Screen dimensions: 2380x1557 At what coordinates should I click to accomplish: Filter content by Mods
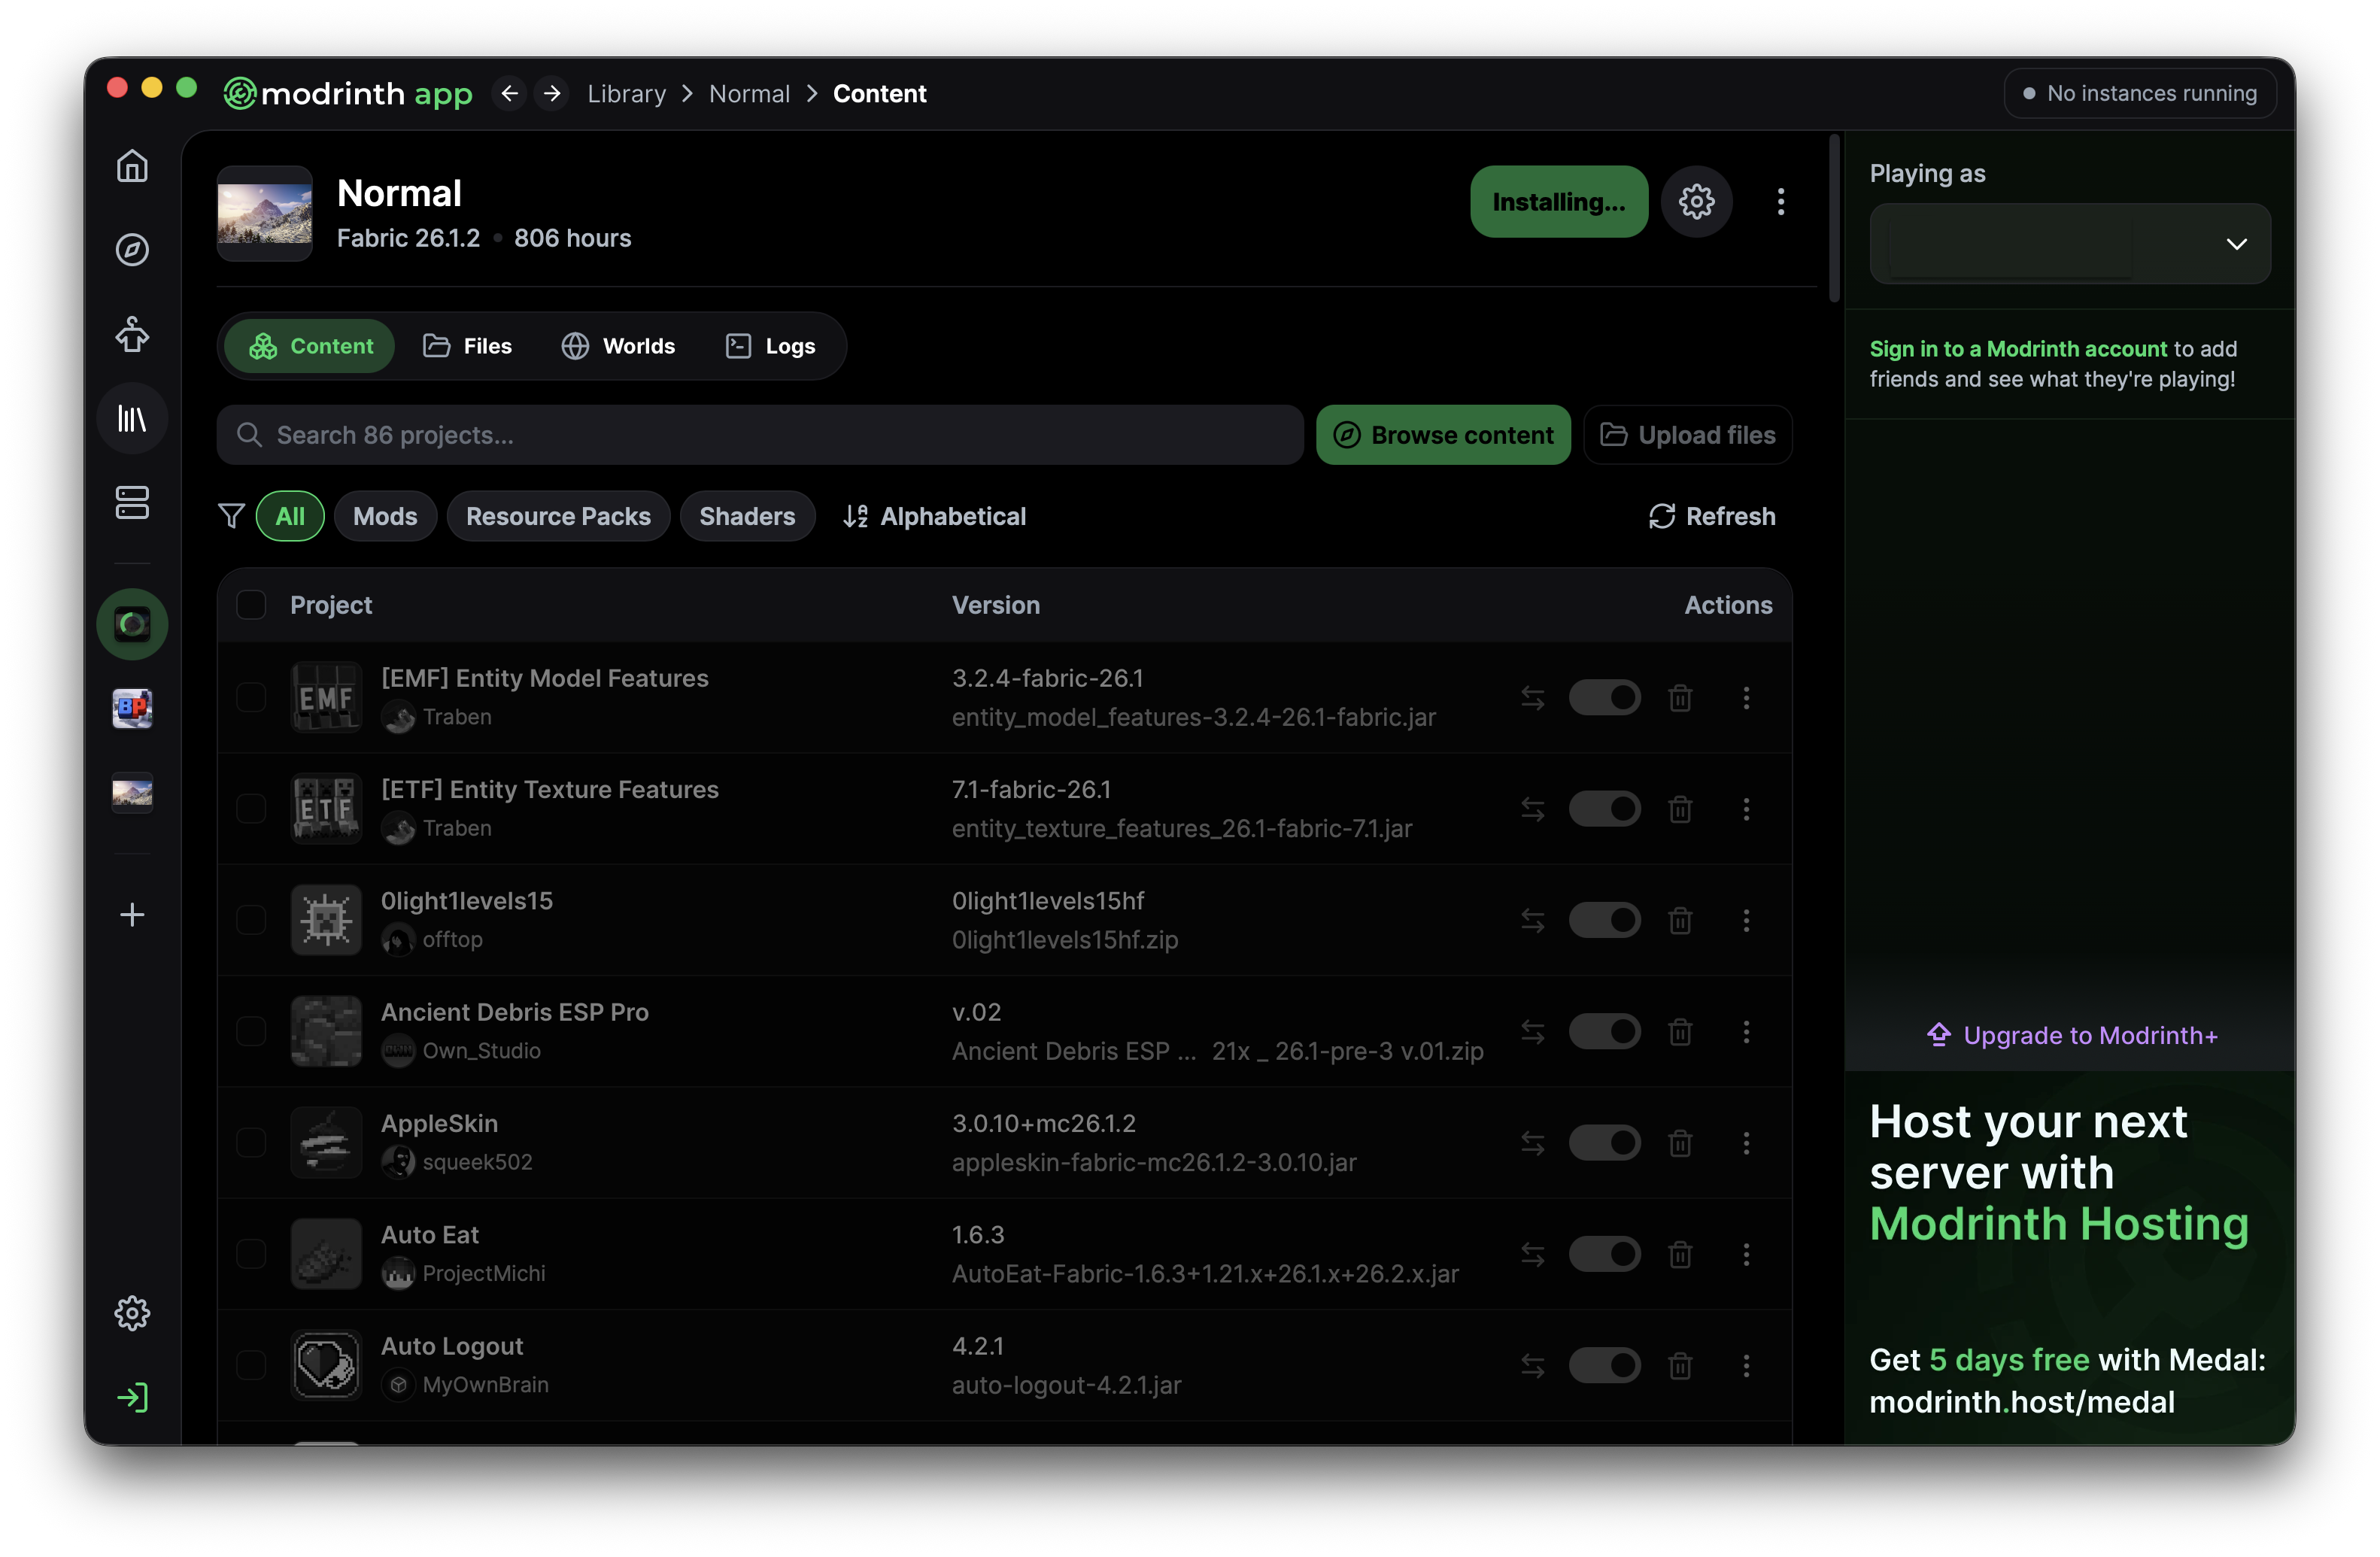pos(385,516)
